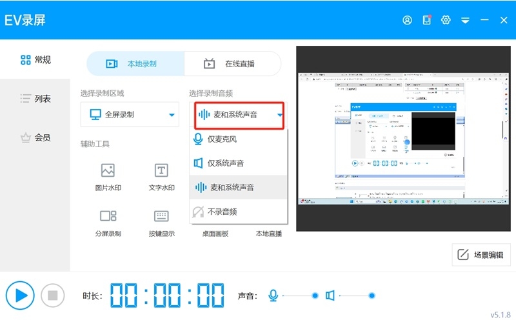The height and width of the screenshot is (320, 516).
Task: Toggle the system speaker icon in sound bar
Action: (330, 295)
